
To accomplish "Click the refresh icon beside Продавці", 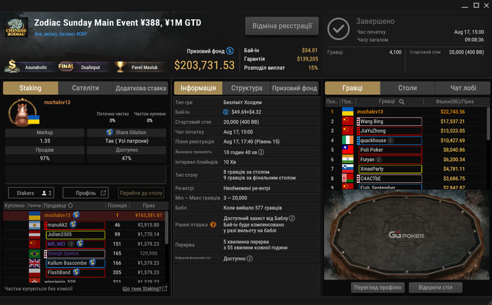I will click(x=70, y=205).
